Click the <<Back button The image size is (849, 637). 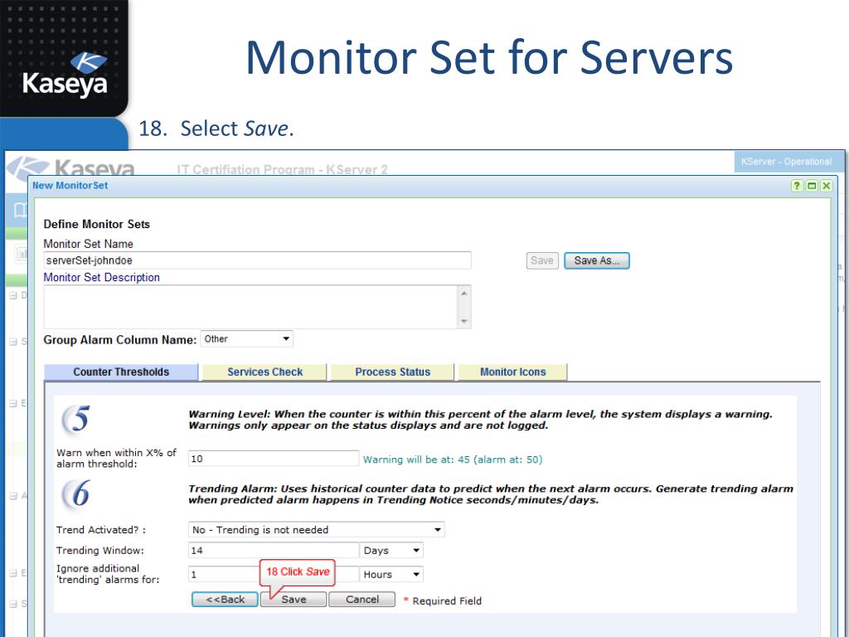click(225, 599)
